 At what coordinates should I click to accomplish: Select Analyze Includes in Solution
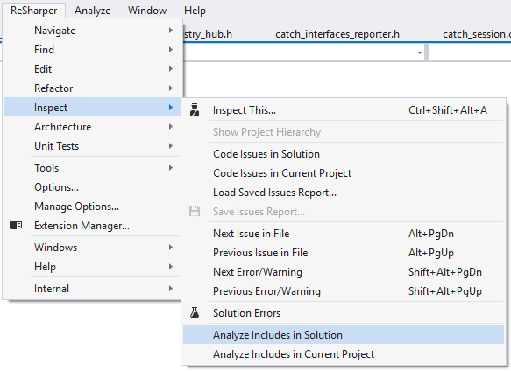(344, 335)
